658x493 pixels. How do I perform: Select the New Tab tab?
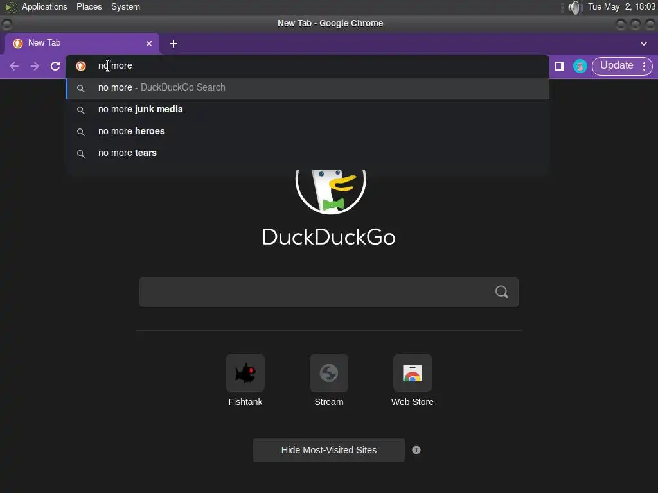tap(82, 44)
